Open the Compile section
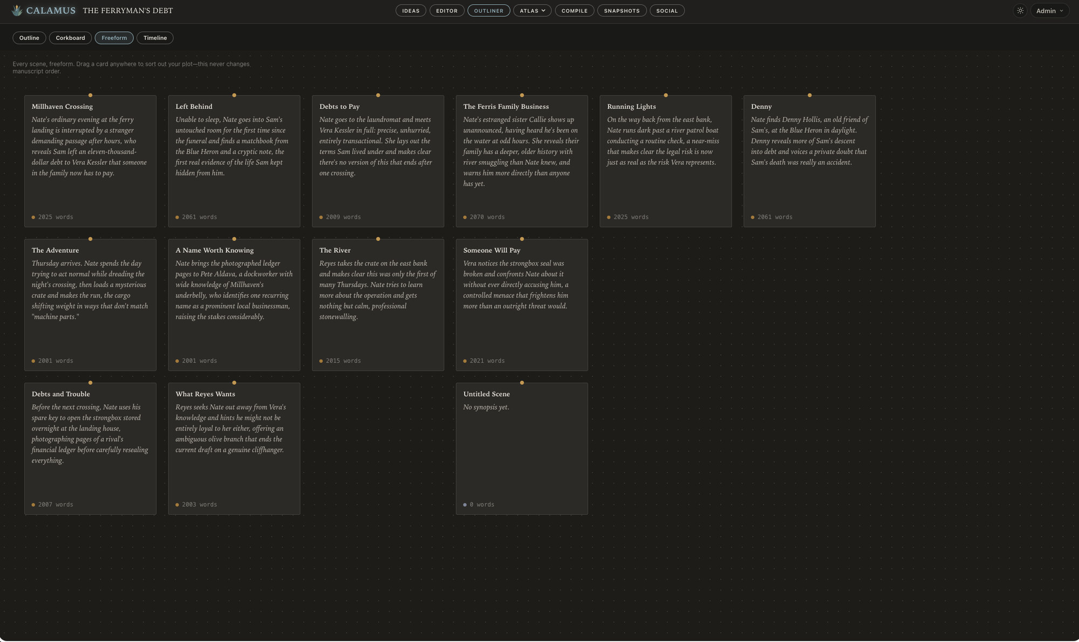This screenshot has width=1079, height=642. 575,11
